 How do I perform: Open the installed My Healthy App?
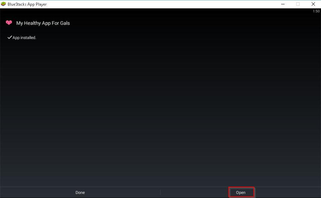(x=241, y=192)
